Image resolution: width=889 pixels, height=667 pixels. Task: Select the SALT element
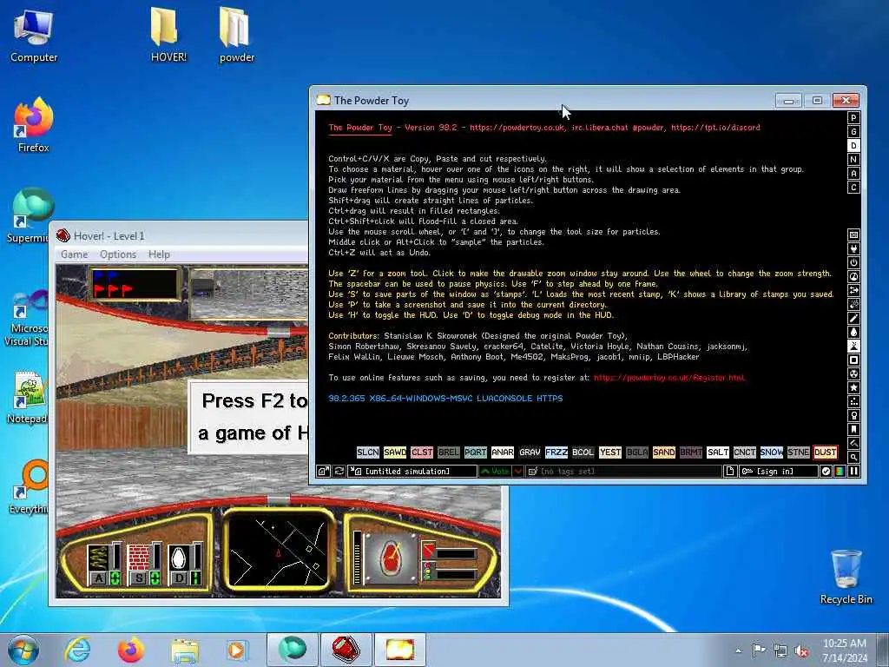point(717,452)
